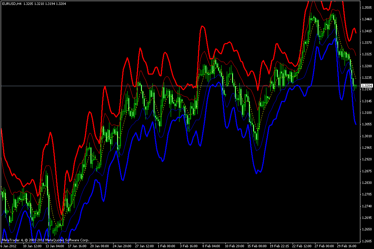Click the MetaTrader 4 copyright text
The image size is (374, 249).
pyautogui.click(x=45, y=240)
